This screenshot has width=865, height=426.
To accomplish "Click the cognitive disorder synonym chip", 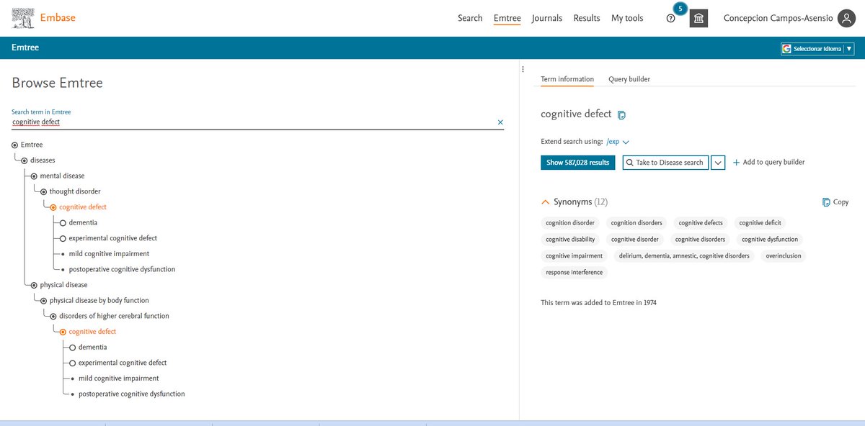I will 635,240.
